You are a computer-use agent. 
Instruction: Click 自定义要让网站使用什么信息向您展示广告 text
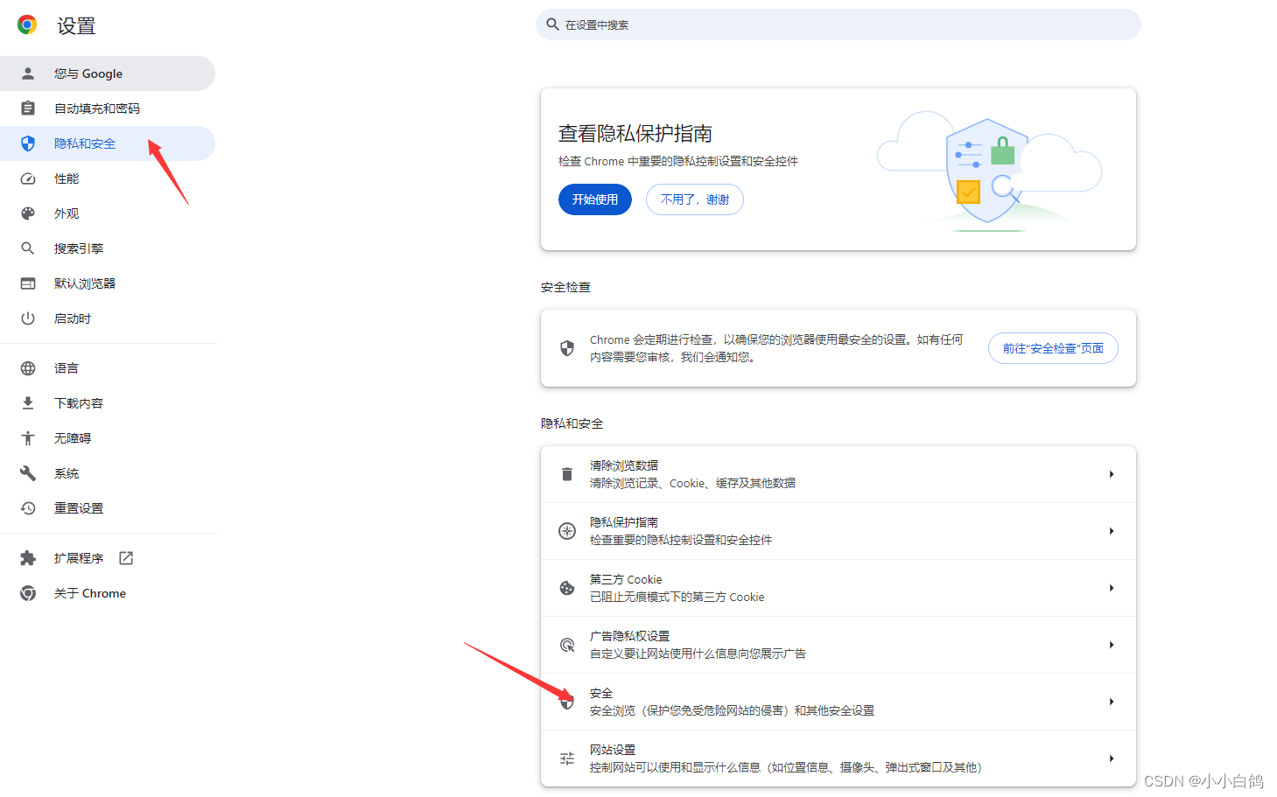698,654
